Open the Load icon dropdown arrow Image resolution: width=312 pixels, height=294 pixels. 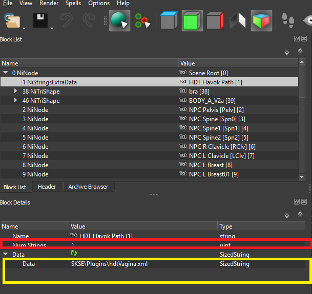(x=24, y=29)
